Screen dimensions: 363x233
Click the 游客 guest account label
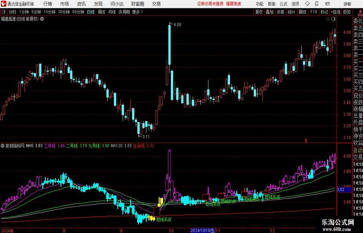coord(347,4)
